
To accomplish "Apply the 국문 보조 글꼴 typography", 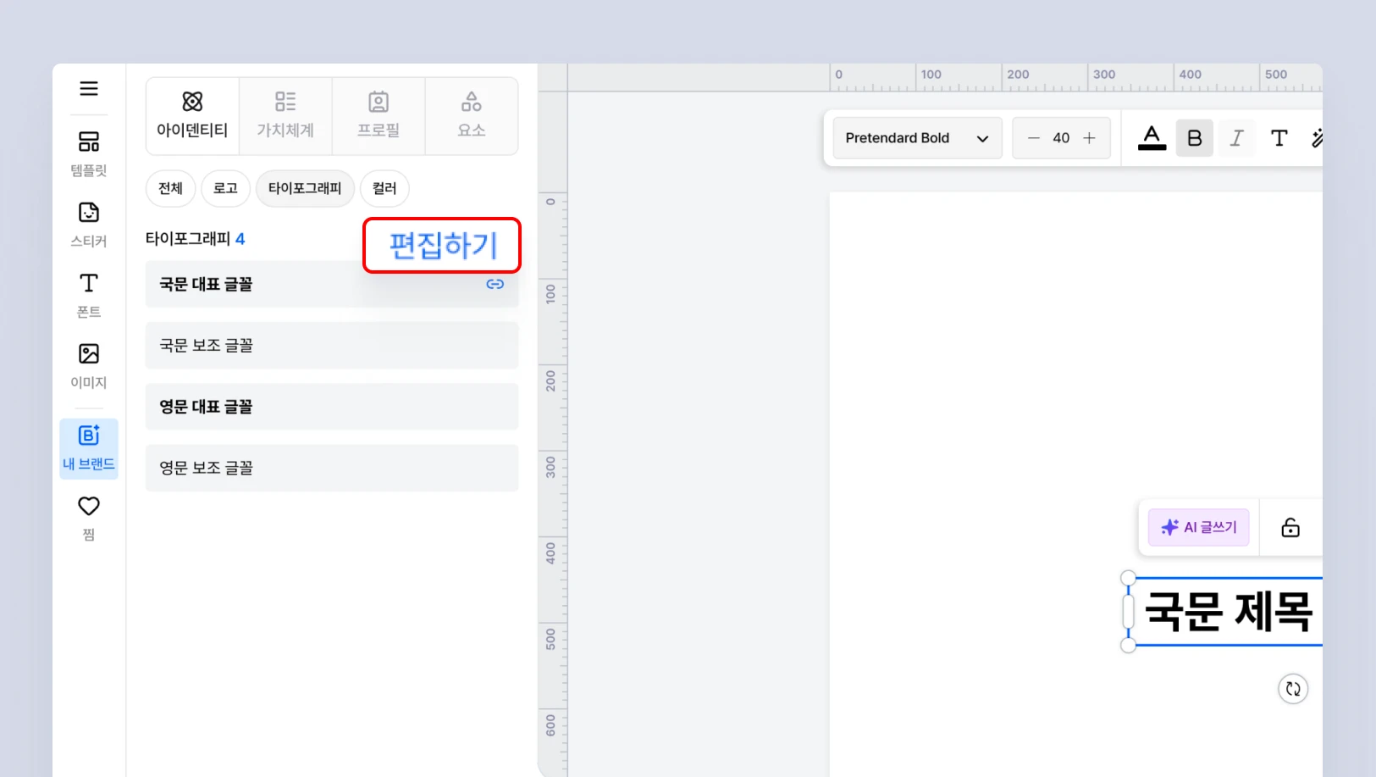I will (x=332, y=345).
